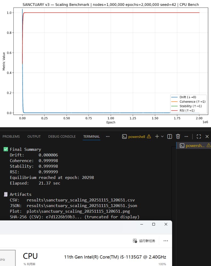Click plot path sanctuary_scaling_20251115_120651.png
The image size is (211, 266).
coord(78,211)
